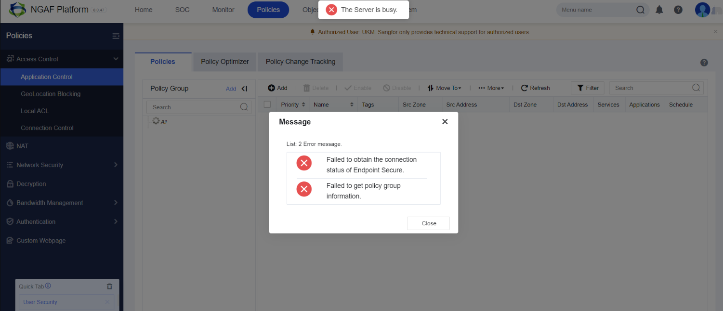The height and width of the screenshot is (311, 723).
Task: Expand the Bandwidth Management submenu arrow
Action: click(x=116, y=203)
